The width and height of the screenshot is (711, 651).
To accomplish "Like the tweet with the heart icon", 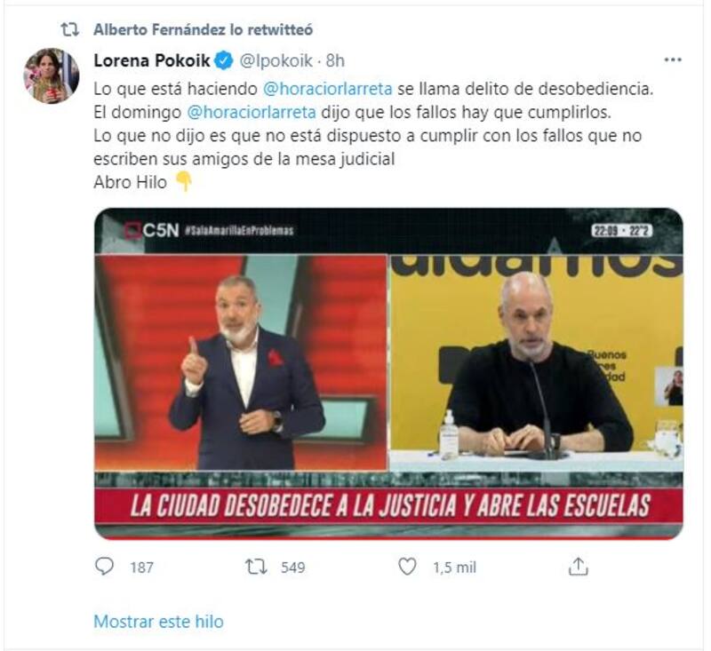I will coord(407,567).
